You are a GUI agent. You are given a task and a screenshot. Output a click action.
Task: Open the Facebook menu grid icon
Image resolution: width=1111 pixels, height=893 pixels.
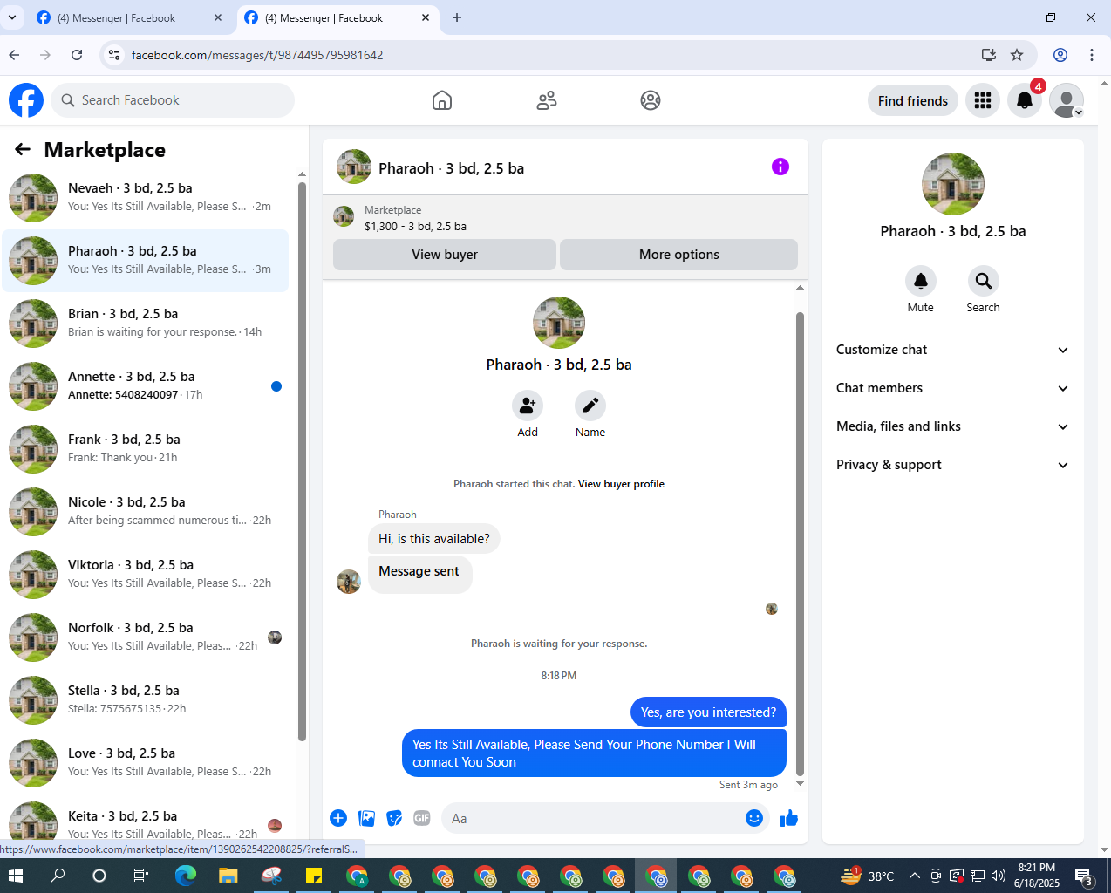tap(983, 100)
